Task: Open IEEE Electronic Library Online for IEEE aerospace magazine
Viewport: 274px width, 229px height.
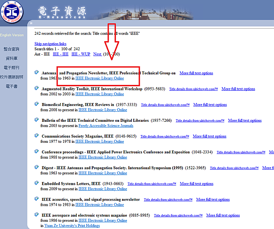Action: [103, 220]
